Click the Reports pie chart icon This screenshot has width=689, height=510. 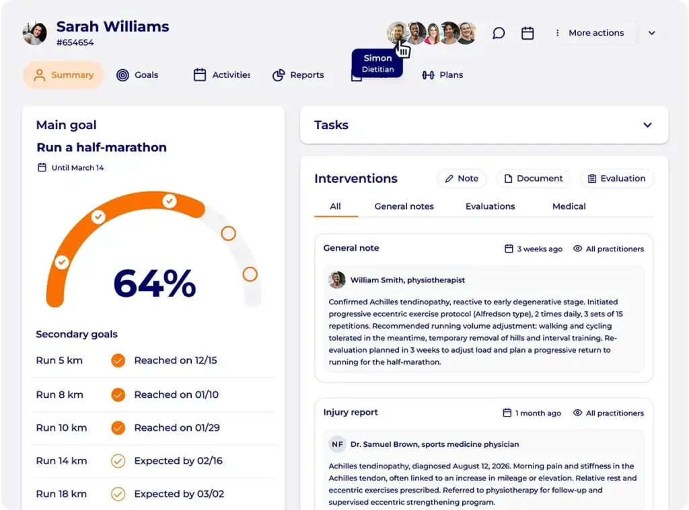coord(279,75)
